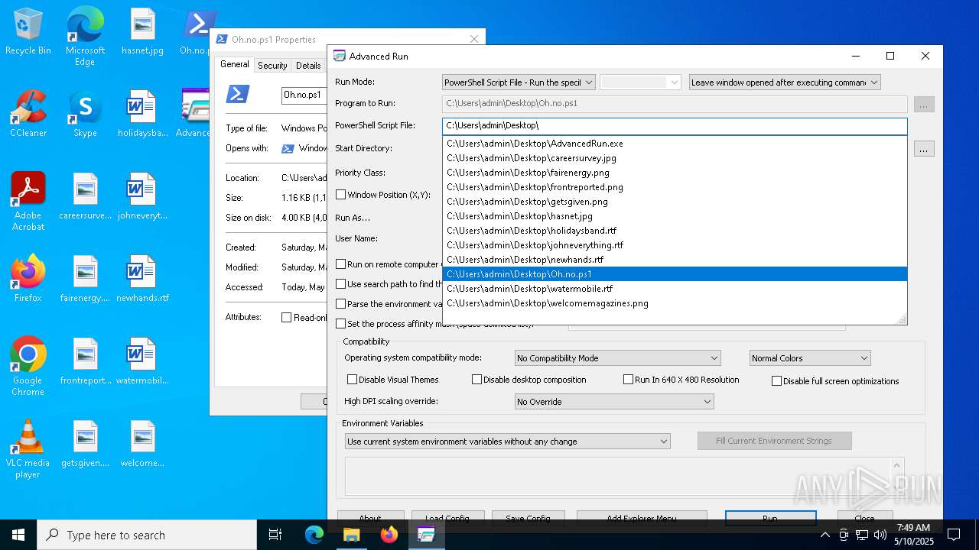Open the clock showing 7:49 AM

pos(914,535)
